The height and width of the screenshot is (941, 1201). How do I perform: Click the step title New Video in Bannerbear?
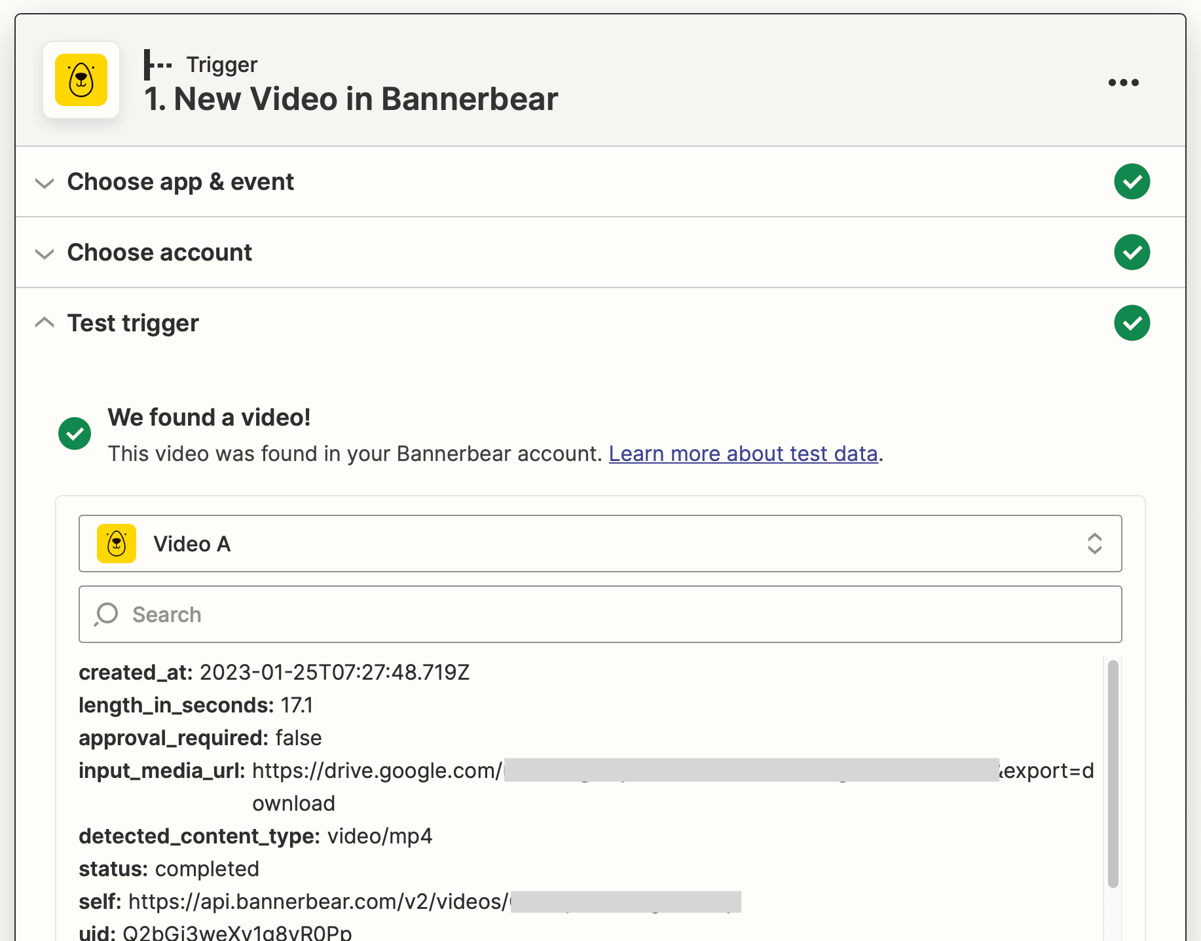[x=351, y=99]
